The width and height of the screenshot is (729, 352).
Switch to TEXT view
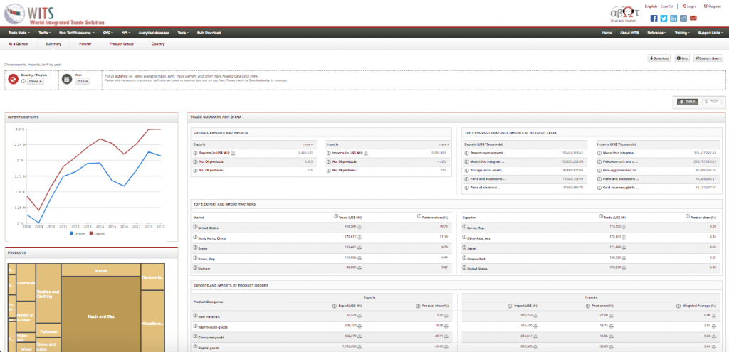point(711,101)
